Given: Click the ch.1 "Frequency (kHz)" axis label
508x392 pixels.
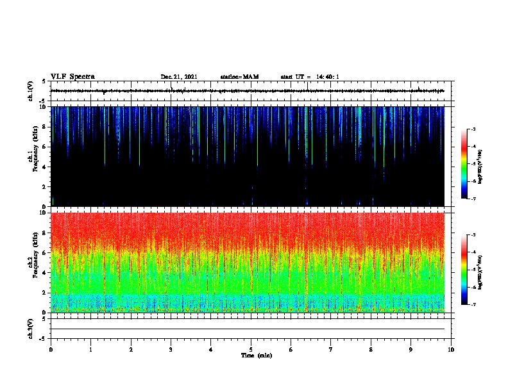Looking at the screenshot, I should click(35, 149).
